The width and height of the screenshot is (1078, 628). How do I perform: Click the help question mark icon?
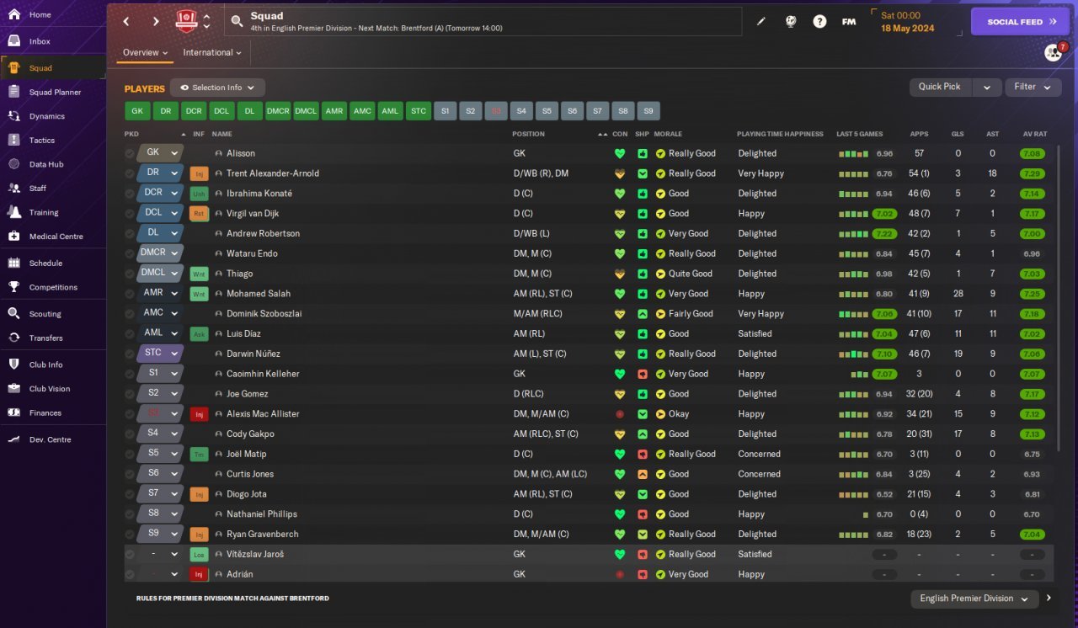(819, 22)
